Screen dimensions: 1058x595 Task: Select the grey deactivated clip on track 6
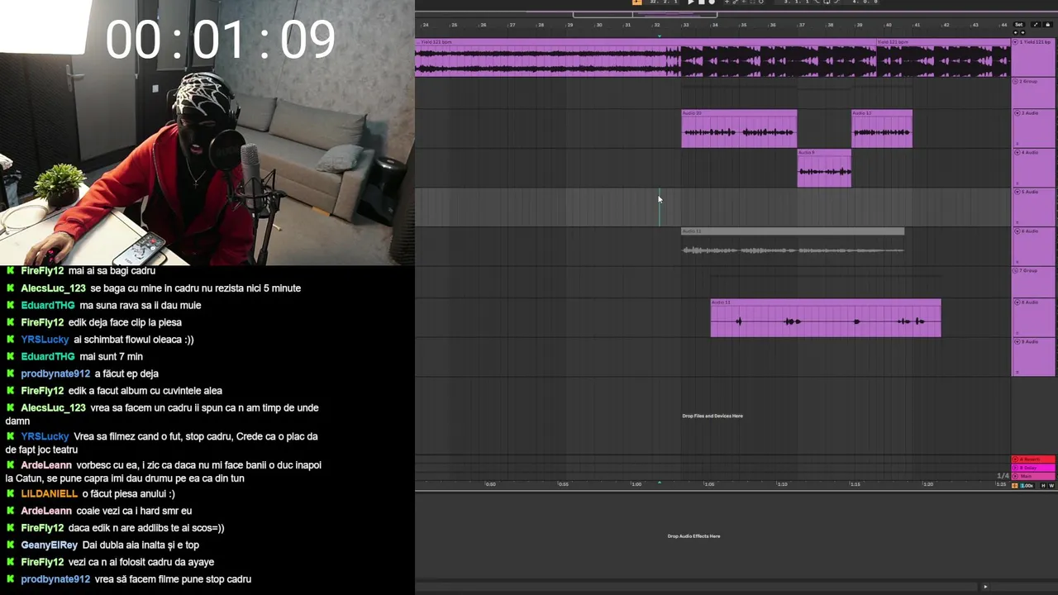(x=793, y=245)
